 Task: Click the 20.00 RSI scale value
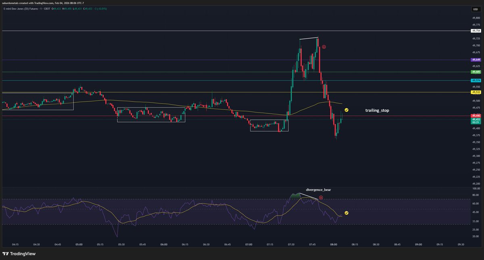pos(476,236)
